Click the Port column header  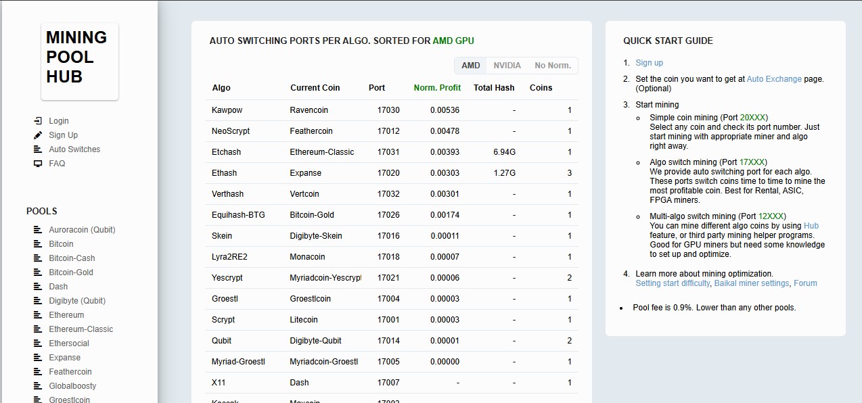[x=377, y=87]
